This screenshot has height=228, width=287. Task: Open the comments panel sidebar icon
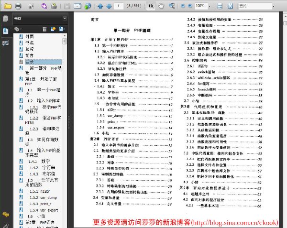6,215
